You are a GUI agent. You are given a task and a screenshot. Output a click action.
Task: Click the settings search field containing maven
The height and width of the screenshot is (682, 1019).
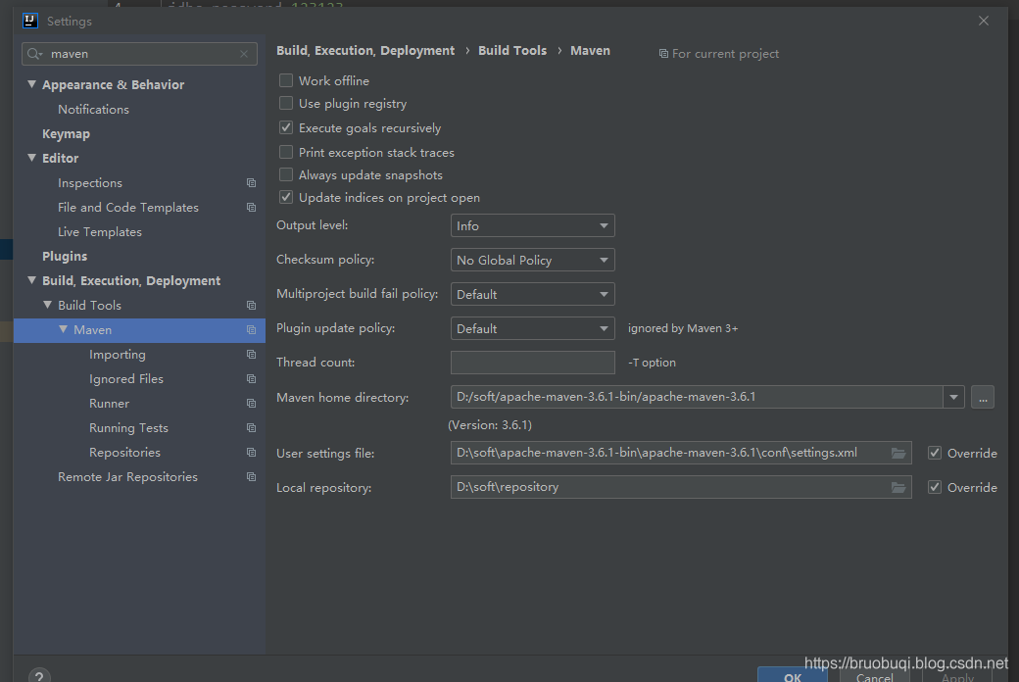pyautogui.click(x=139, y=54)
